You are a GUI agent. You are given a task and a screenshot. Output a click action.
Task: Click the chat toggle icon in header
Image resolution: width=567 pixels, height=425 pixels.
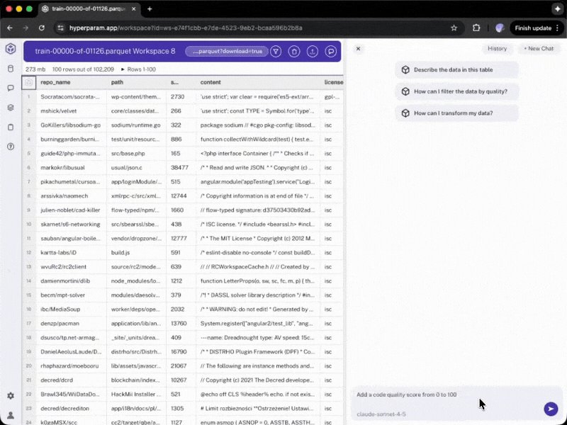[330, 52]
